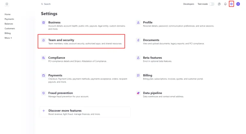246x134 pixels.
Task: Expand Discover more features section
Action: (x=65, y=111)
